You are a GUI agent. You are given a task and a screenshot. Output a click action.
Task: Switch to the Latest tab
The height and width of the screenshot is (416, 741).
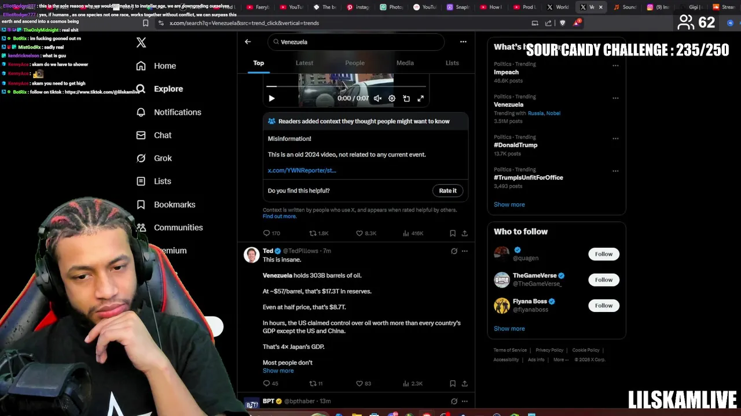pos(305,63)
